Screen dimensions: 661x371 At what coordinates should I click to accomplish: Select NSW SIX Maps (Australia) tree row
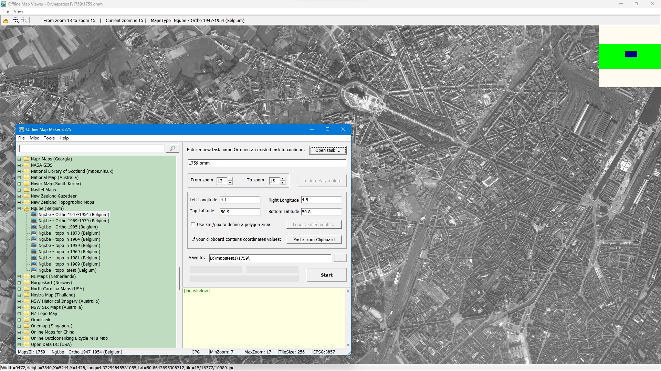(56, 307)
